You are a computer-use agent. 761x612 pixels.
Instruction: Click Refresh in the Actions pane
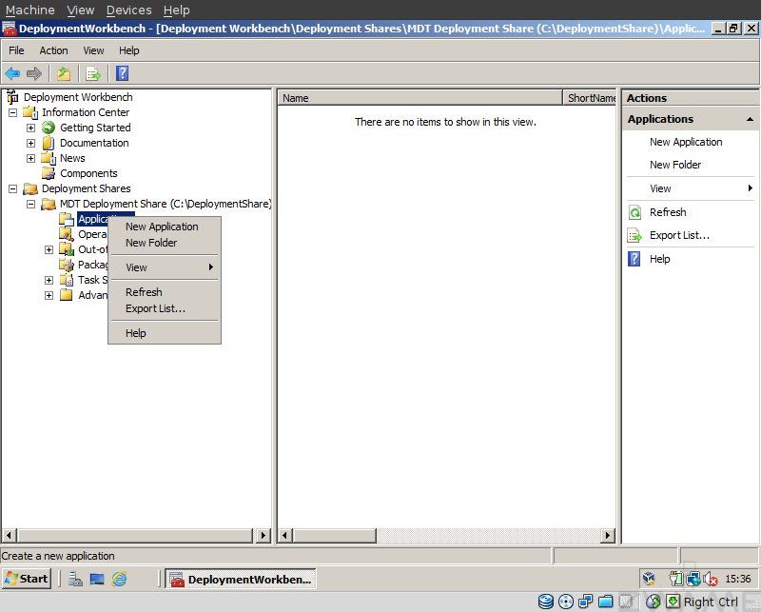tap(668, 212)
